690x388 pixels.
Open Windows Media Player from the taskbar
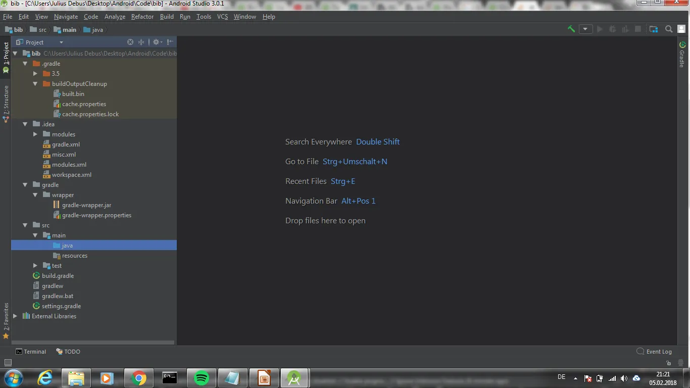click(x=107, y=378)
